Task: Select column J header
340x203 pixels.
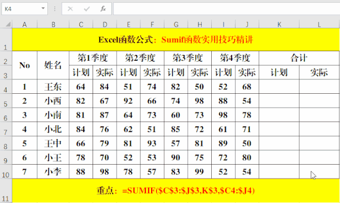Action: coord(247,25)
